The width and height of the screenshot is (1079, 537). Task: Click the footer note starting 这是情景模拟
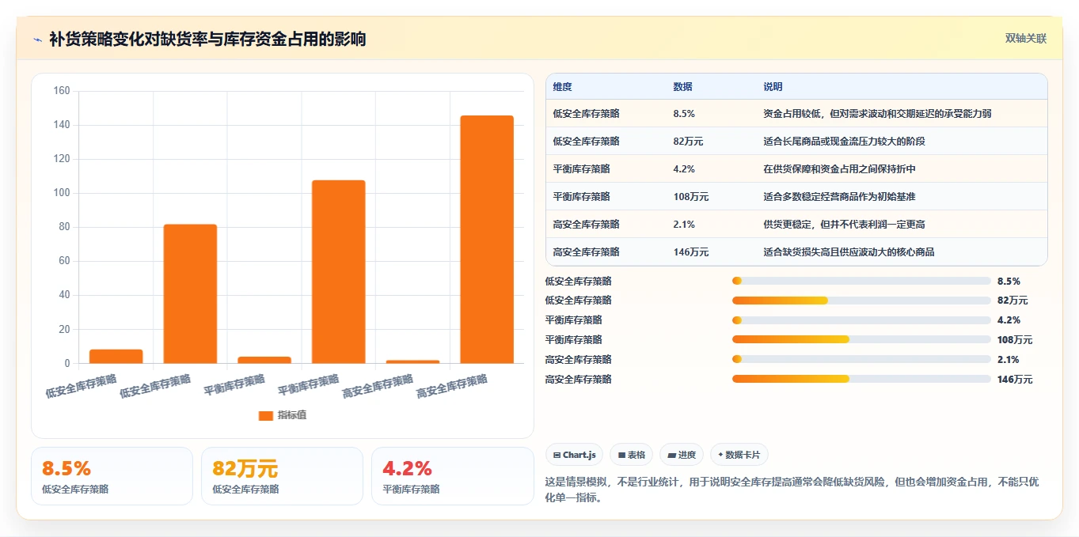pos(792,490)
